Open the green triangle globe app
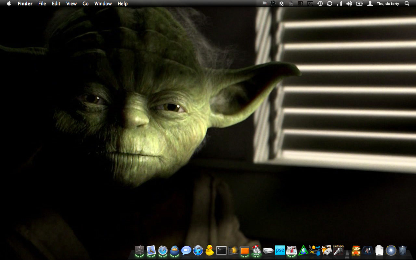Image resolution: width=416 pixels, height=260 pixels. point(303,250)
